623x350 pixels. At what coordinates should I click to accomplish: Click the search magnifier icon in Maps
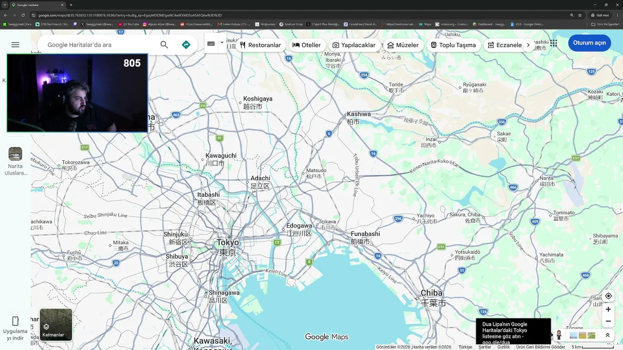click(164, 45)
